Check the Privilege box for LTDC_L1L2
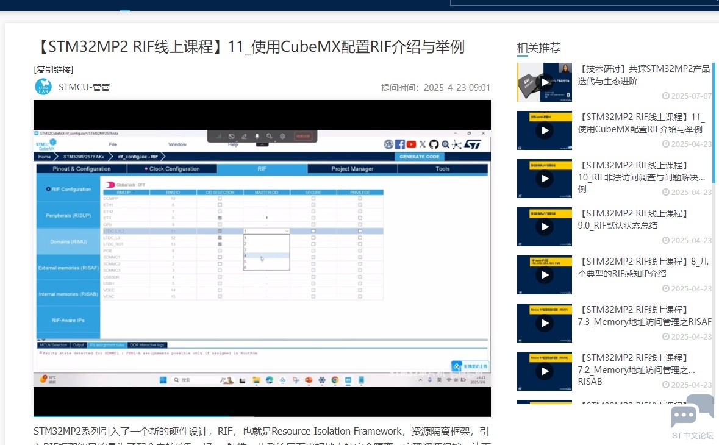Screen dimensions: 719x445 (360, 232)
